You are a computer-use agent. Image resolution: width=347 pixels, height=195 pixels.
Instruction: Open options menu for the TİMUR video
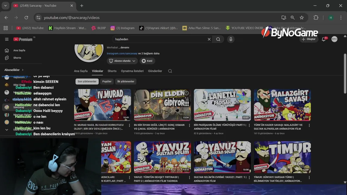click(309, 178)
